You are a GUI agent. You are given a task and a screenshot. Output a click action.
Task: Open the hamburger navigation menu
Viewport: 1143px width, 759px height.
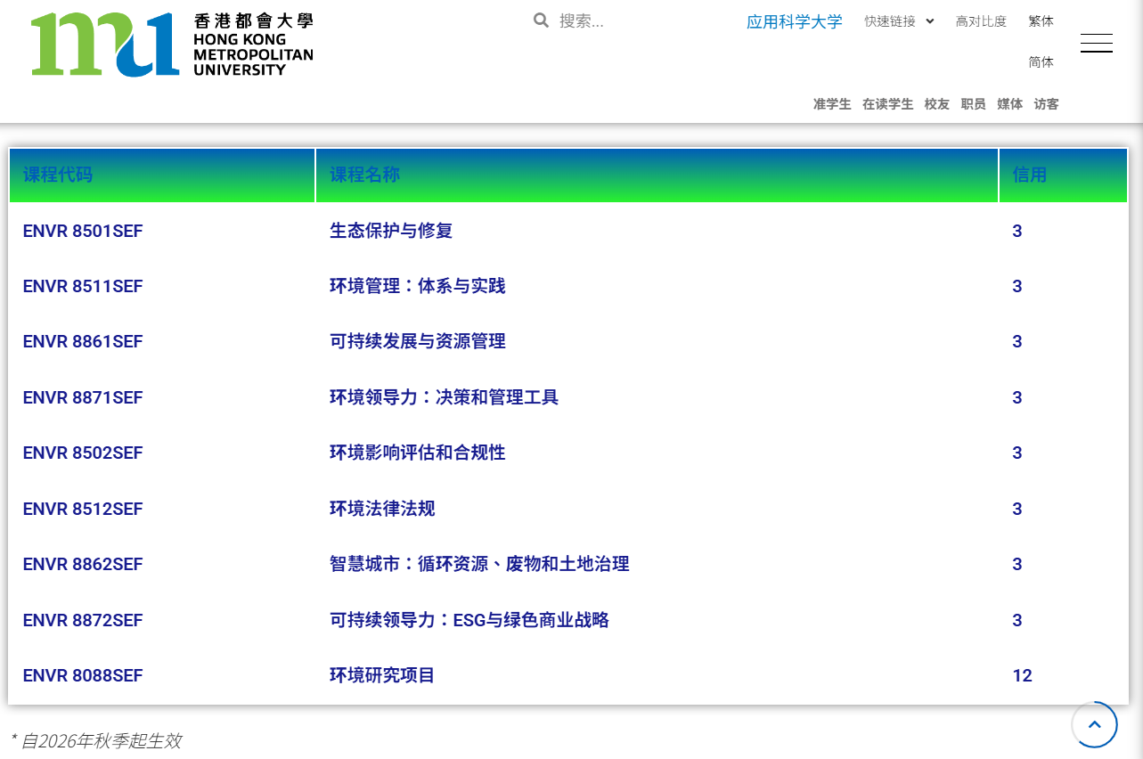[x=1096, y=42]
